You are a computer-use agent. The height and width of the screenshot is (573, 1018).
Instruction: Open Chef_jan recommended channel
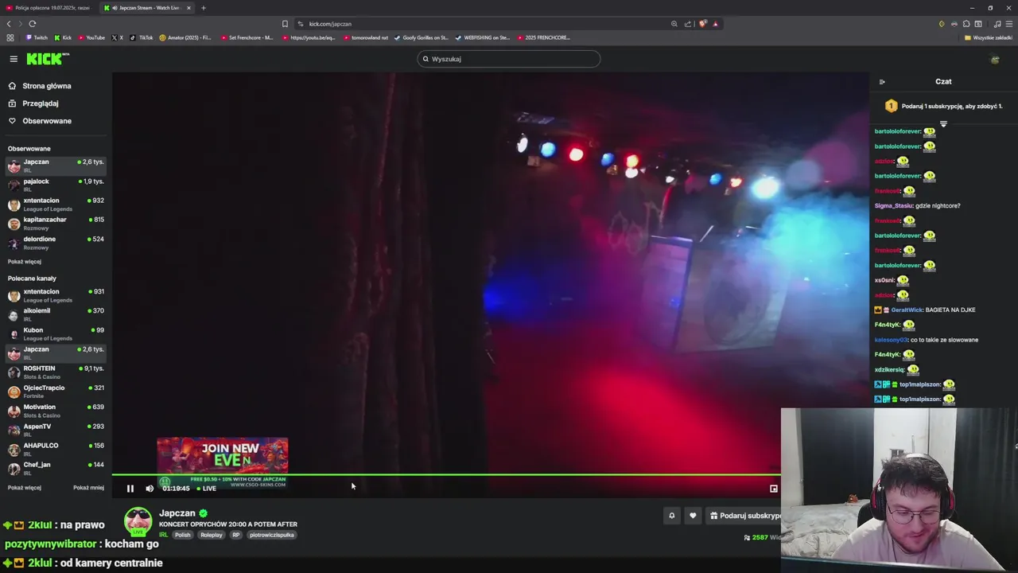click(x=56, y=468)
